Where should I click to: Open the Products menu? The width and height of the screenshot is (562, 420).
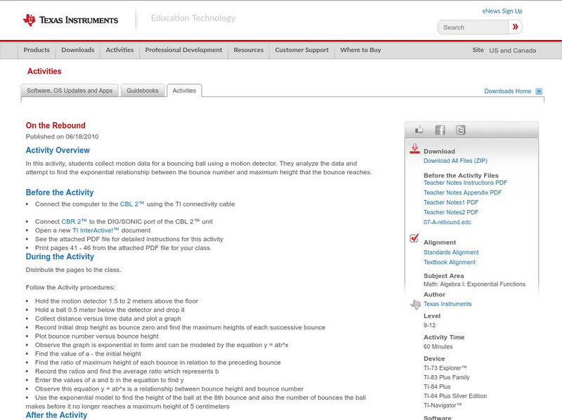37,50
